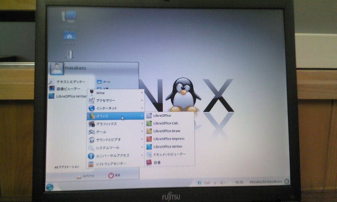Open the volume indicator in the tray
This screenshot has width=337, height=202.
click(222, 183)
